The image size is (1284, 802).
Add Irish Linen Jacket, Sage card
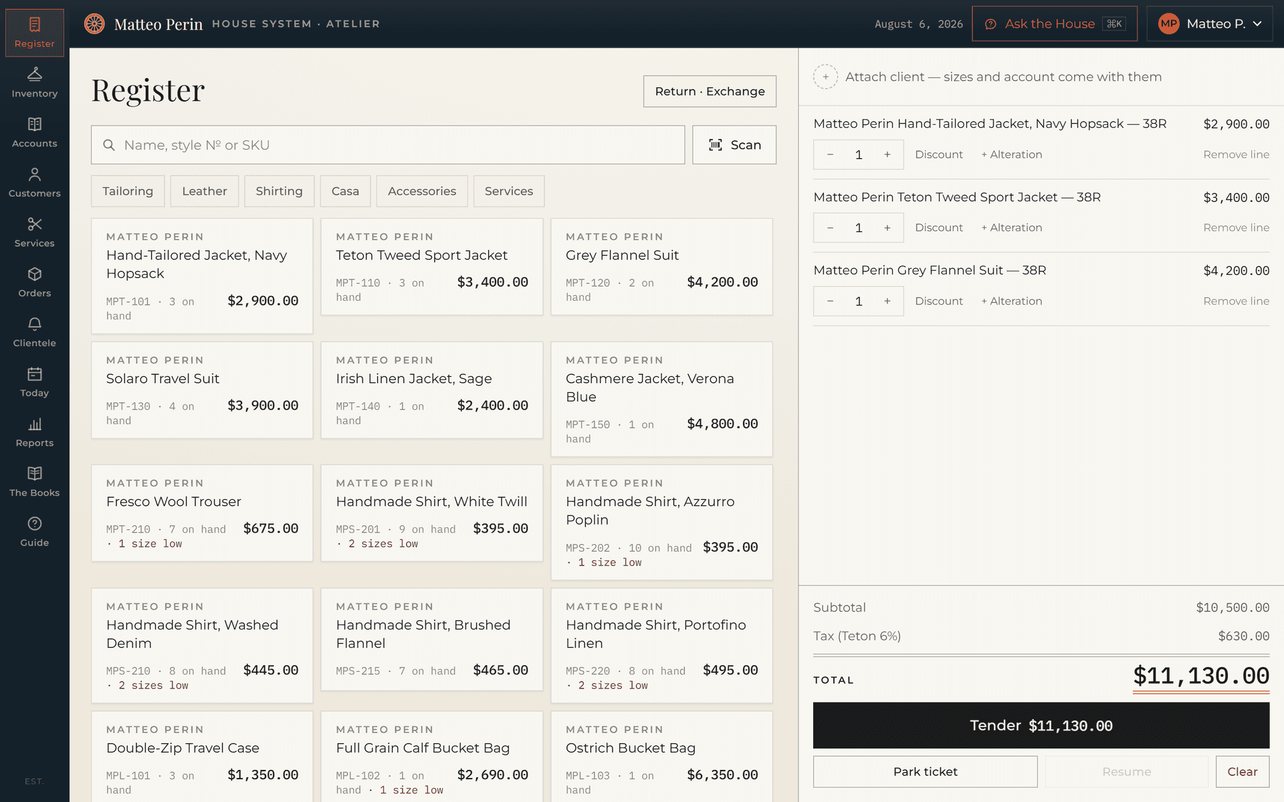pyautogui.click(x=432, y=390)
